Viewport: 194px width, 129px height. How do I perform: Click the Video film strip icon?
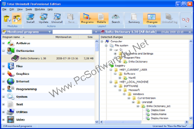pyautogui.click(x=11, y=120)
